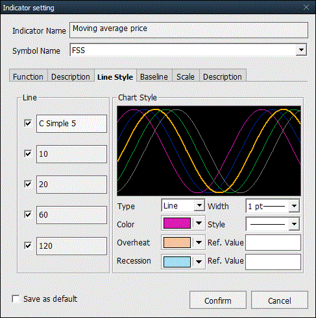
Task: Pick the peach Overheat color swatch
Action: pos(177,242)
